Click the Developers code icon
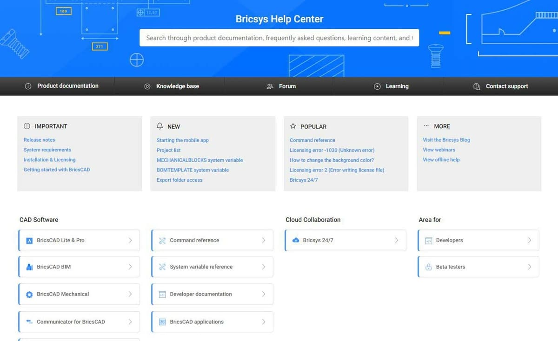Viewport: 558px width, 341px height. click(x=429, y=241)
